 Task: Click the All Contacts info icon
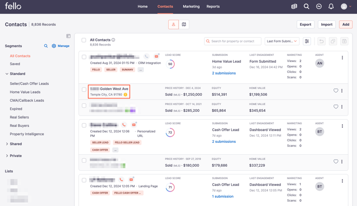[x=114, y=40]
